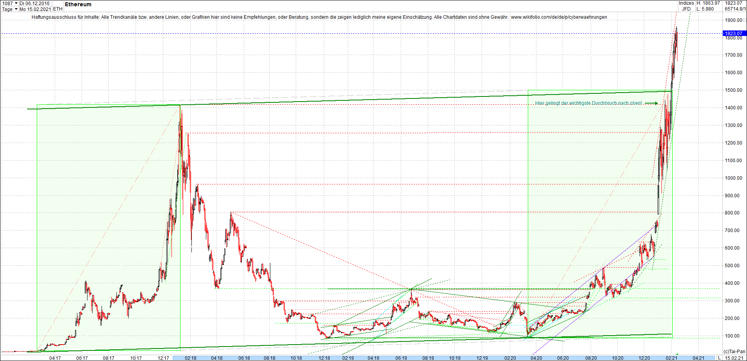Click the 1500.00 price axis label

[733, 90]
